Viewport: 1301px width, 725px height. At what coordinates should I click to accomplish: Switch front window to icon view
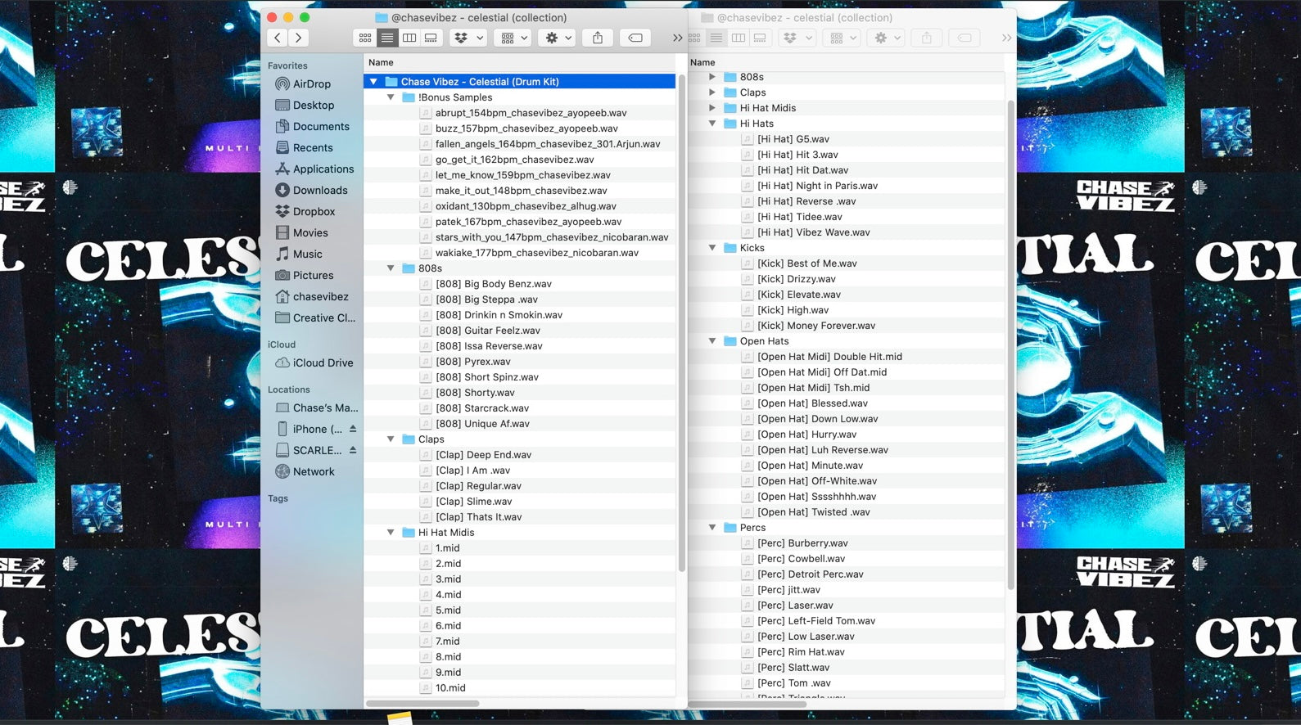(365, 38)
